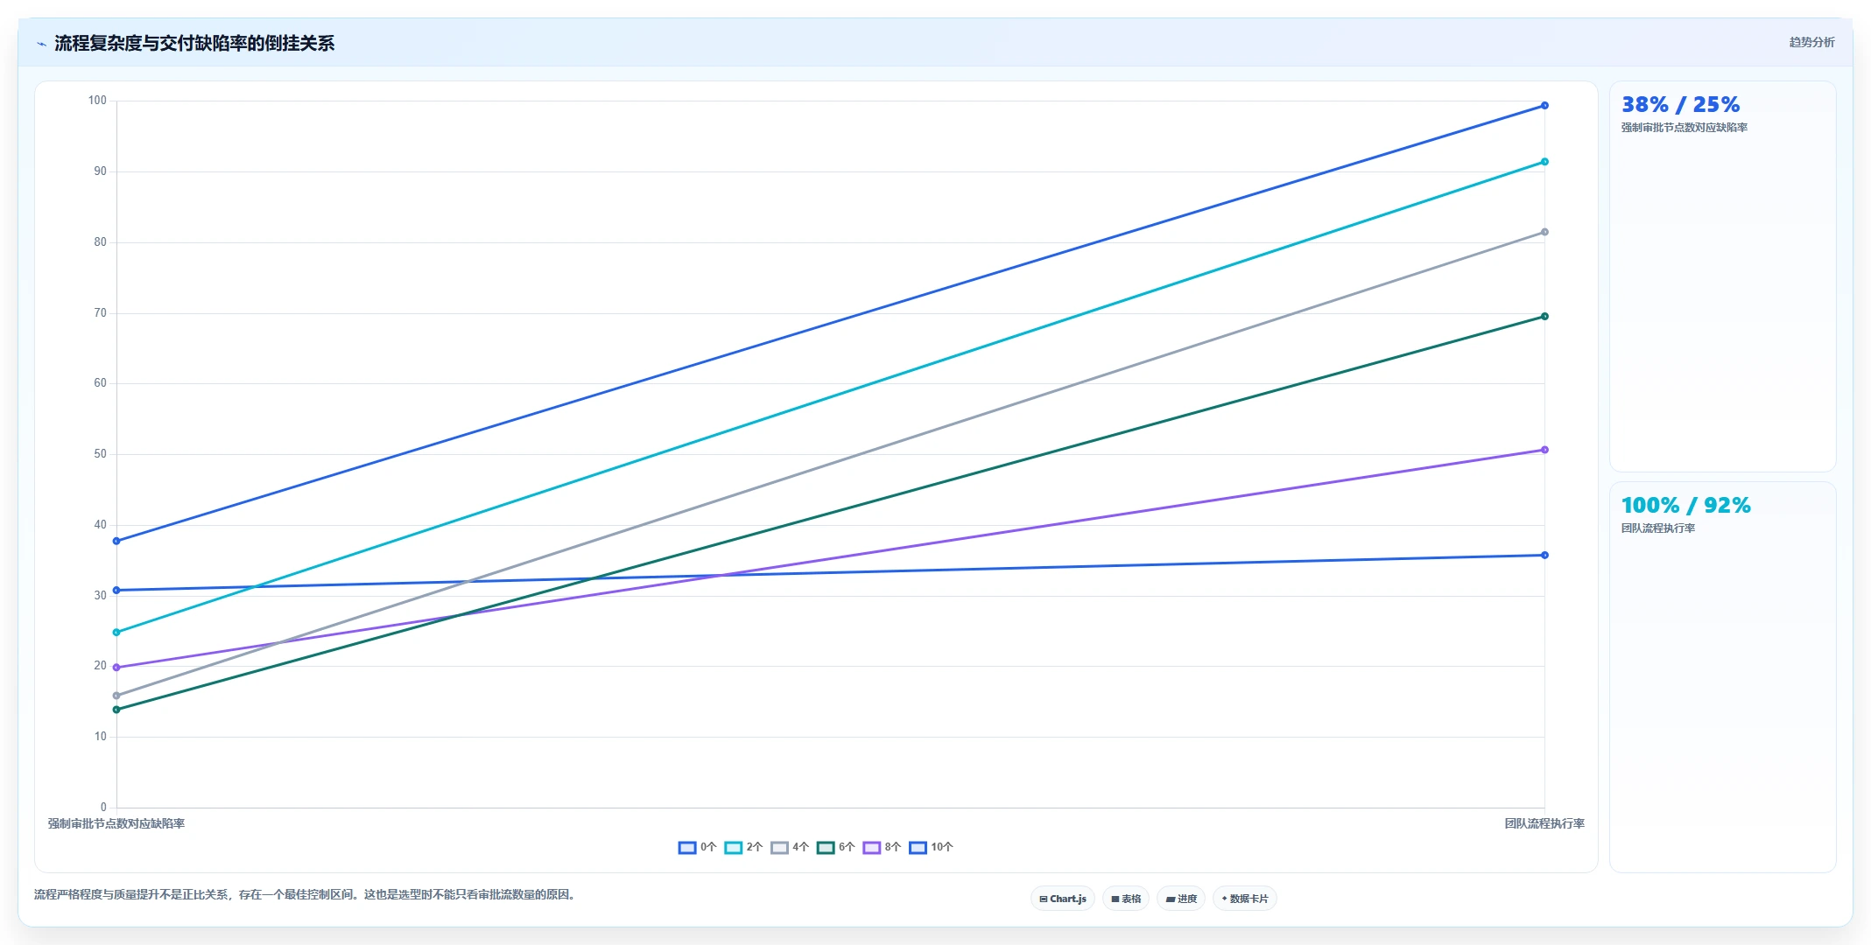Click the x-axis label 团队流程执行率
The width and height of the screenshot is (1871, 945).
[x=1544, y=823]
